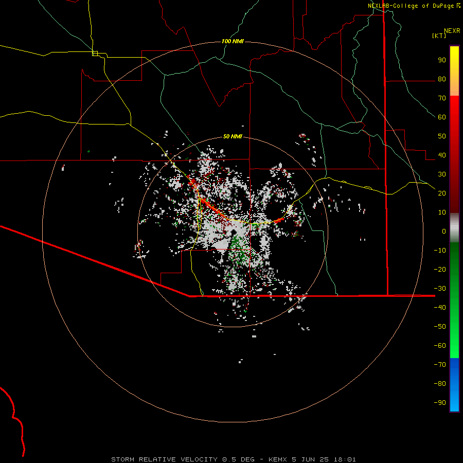Click the positive 60 scale label
Screen dimensions: 463x463
[x=442, y=117]
